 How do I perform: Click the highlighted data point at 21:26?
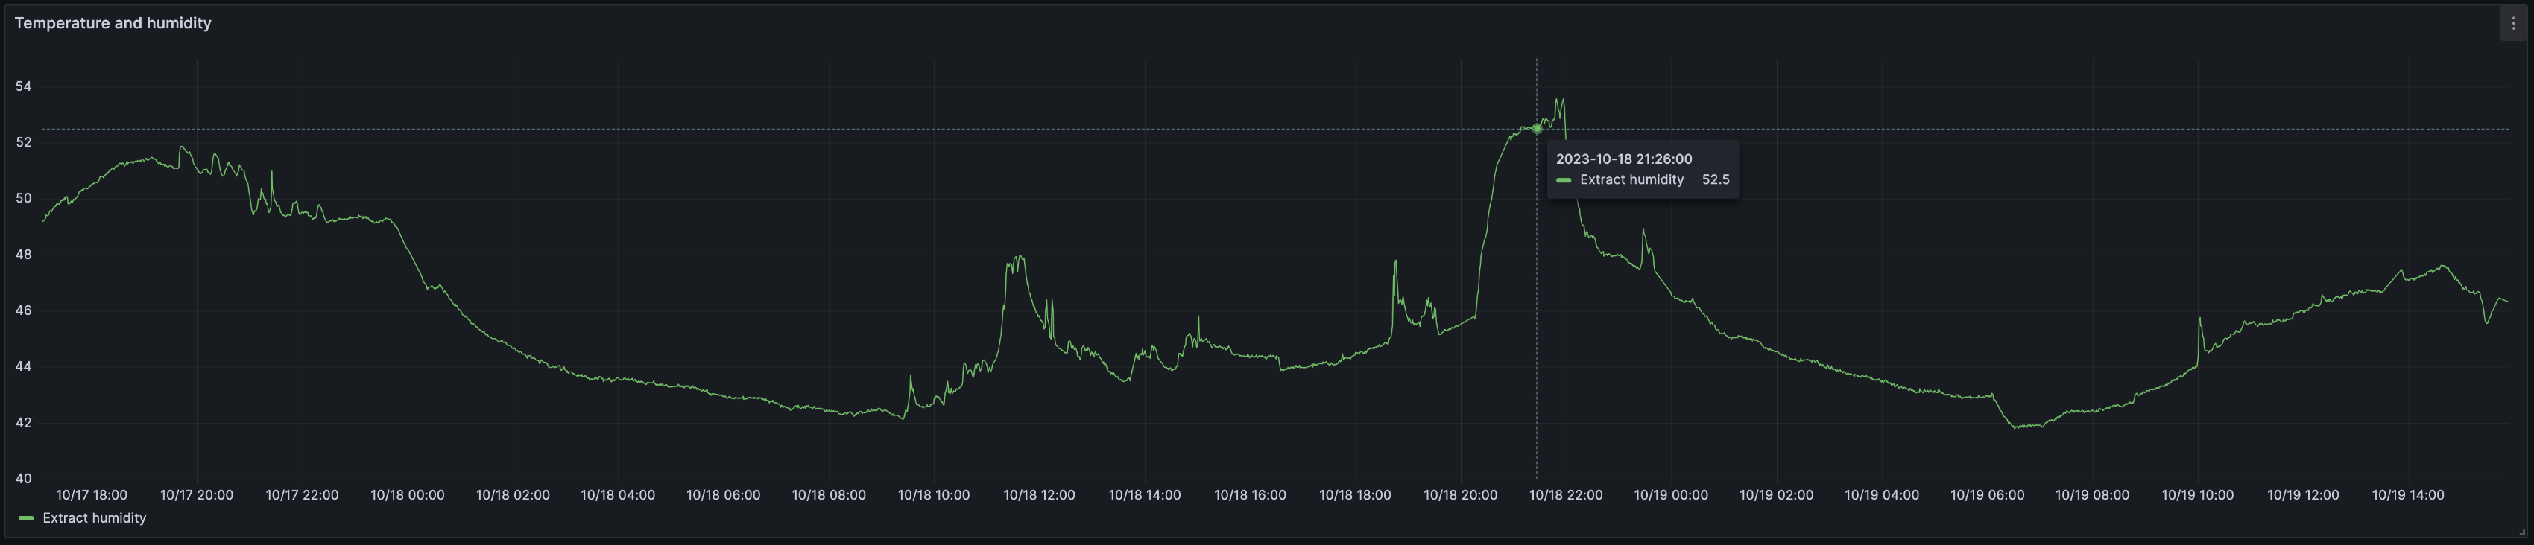click(1537, 129)
